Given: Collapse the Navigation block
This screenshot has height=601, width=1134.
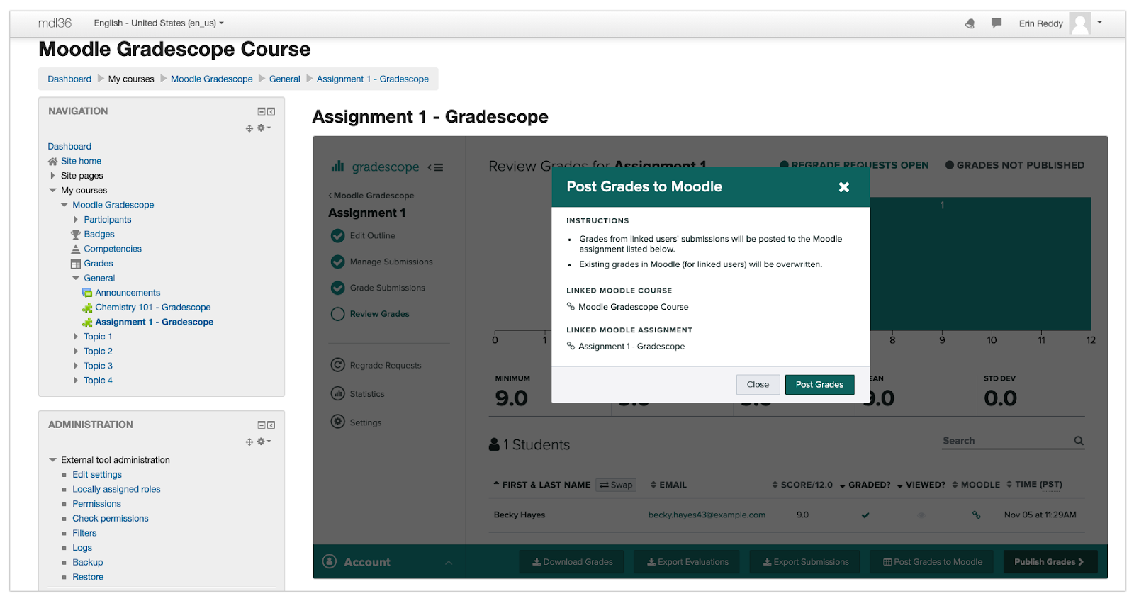Looking at the screenshot, I should tap(261, 111).
